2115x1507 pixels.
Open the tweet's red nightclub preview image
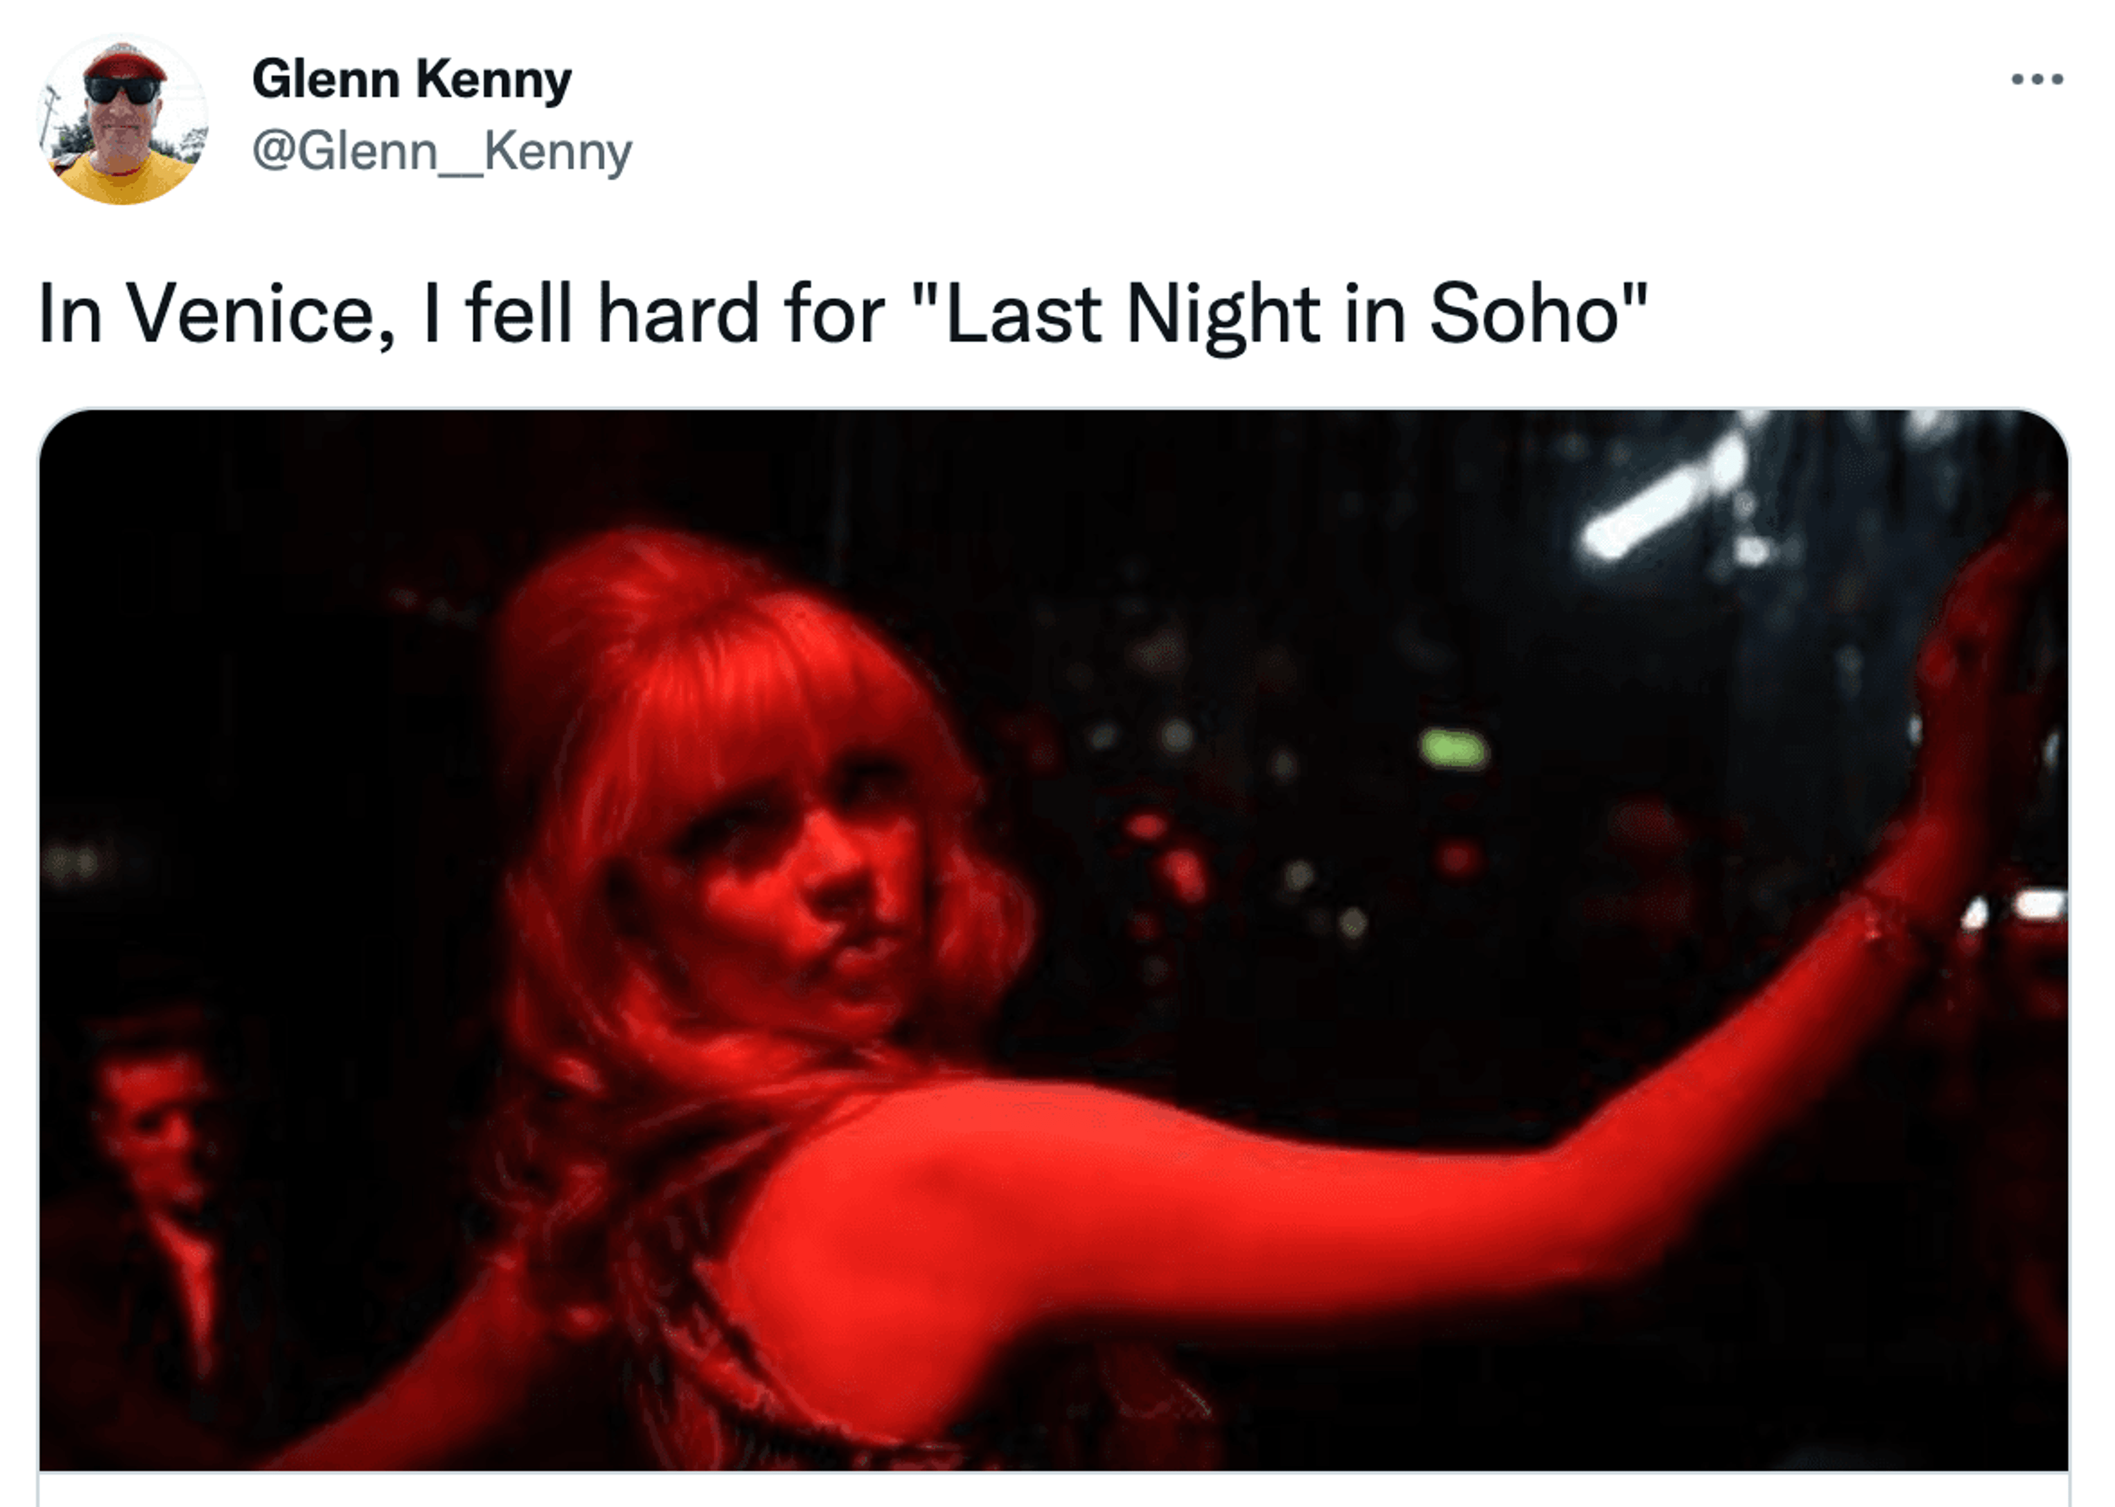coord(1054,937)
